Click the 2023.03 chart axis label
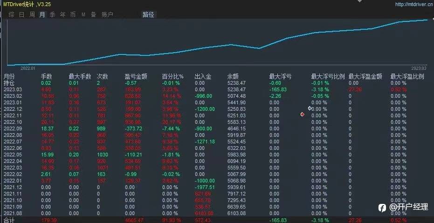 tap(419, 68)
